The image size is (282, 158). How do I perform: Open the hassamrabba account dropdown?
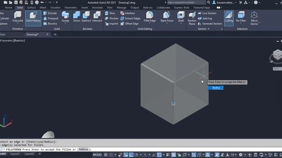(224, 3)
